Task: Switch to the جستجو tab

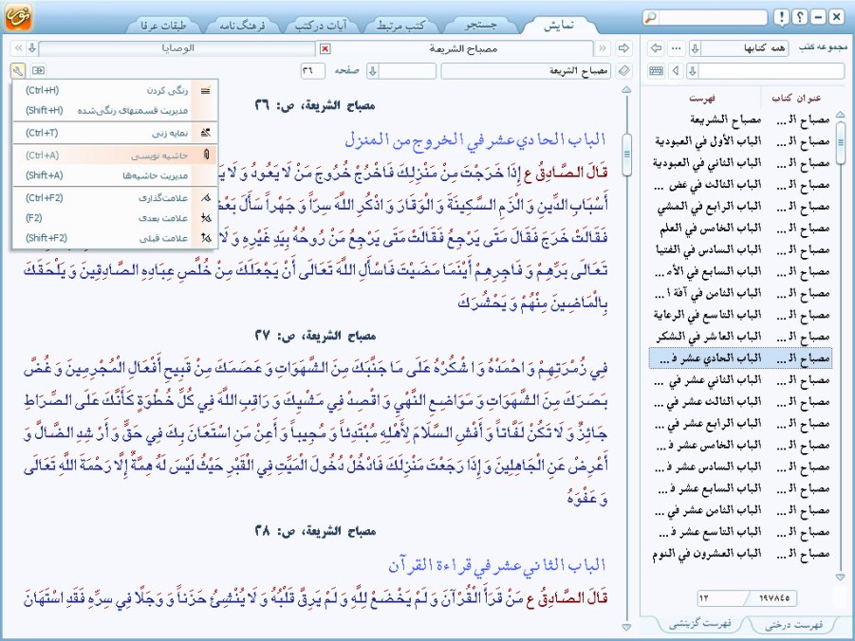Action: (481, 25)
